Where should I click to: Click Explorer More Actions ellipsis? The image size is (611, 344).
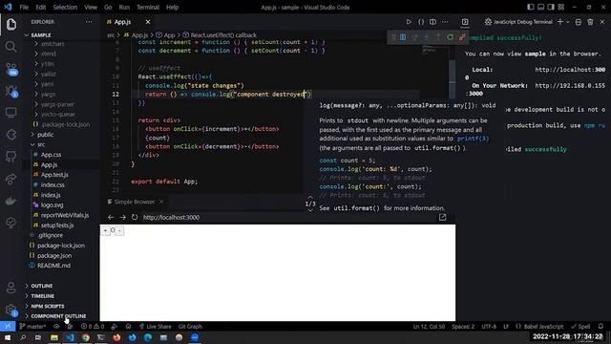[x=89, y=22]
